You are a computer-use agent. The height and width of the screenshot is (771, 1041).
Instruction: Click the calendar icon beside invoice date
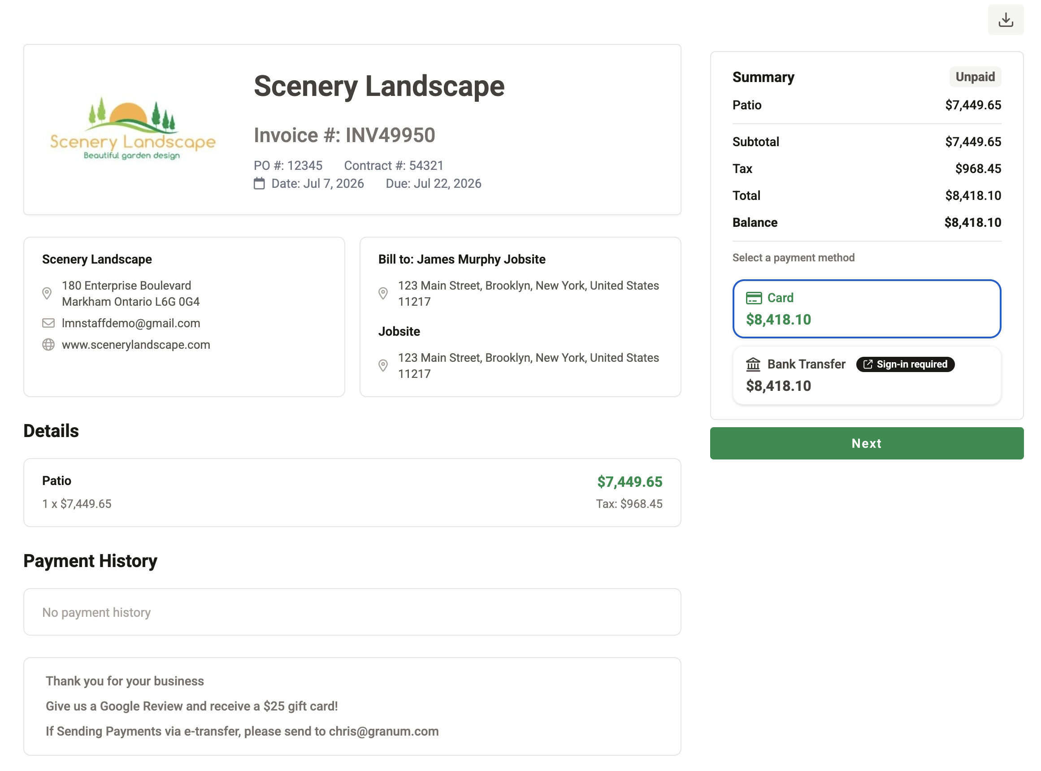[259, 183]
